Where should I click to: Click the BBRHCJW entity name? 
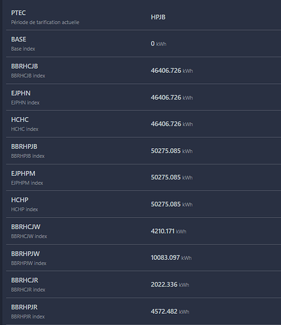[25, 227]
